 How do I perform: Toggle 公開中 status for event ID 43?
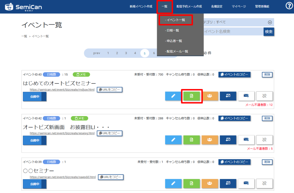(x=35, y=97)
